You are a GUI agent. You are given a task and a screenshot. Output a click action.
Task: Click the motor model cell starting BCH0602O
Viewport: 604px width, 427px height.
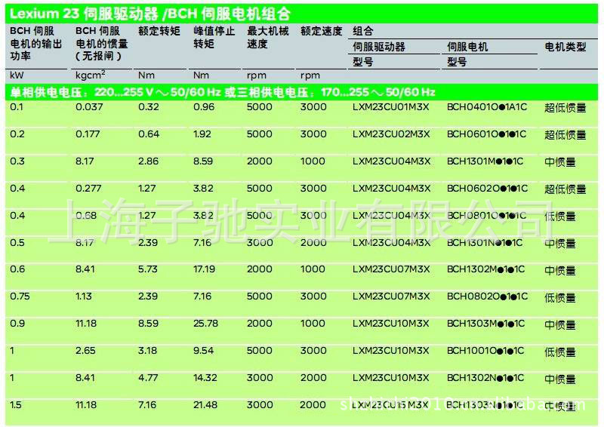(486, 189)
